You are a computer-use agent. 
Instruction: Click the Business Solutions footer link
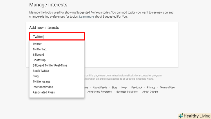click(x=127, y=92)
